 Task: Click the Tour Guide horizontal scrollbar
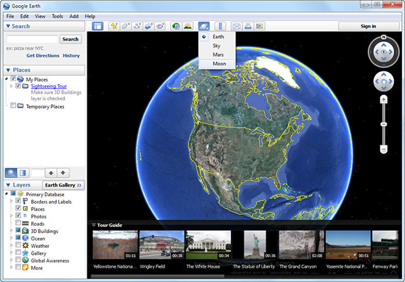158,276
